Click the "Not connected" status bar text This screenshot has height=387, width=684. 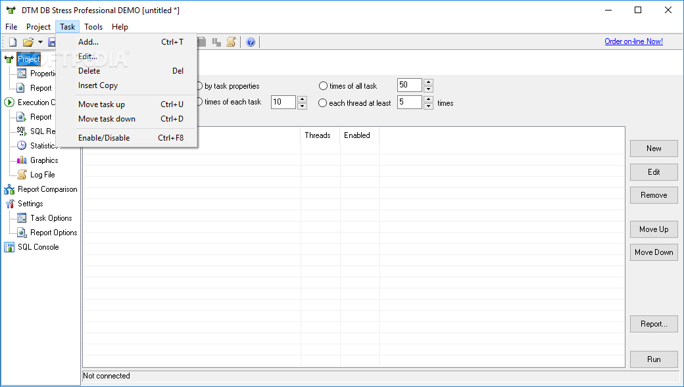point(107,376)
